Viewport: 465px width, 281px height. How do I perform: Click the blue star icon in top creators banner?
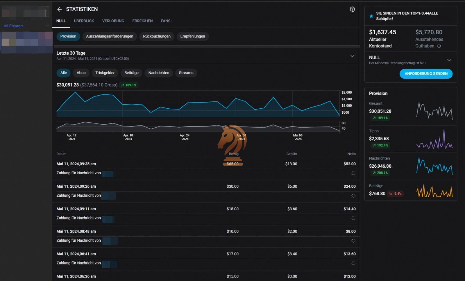click(371, 16)
